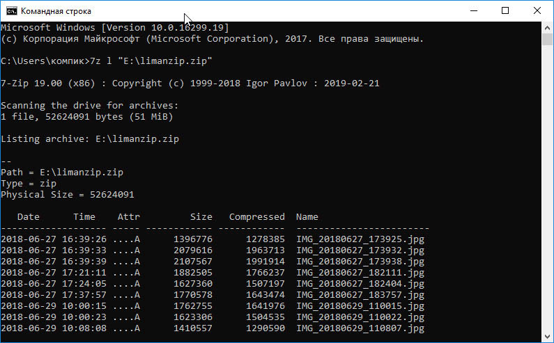Click the listing row IMG_20180627_182111.jpg
The height and width of the screenshot is (343, 554).
click(x=213, y=273)
